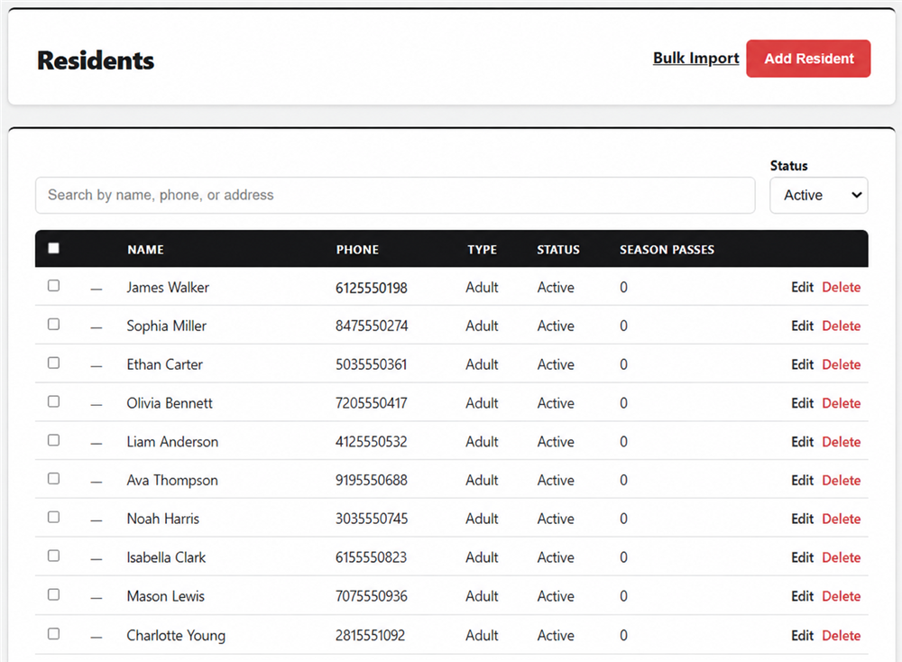Edit Charlotte Young's record
The height and width of the screenshot is (662, 902).
[x=802, y=635]
